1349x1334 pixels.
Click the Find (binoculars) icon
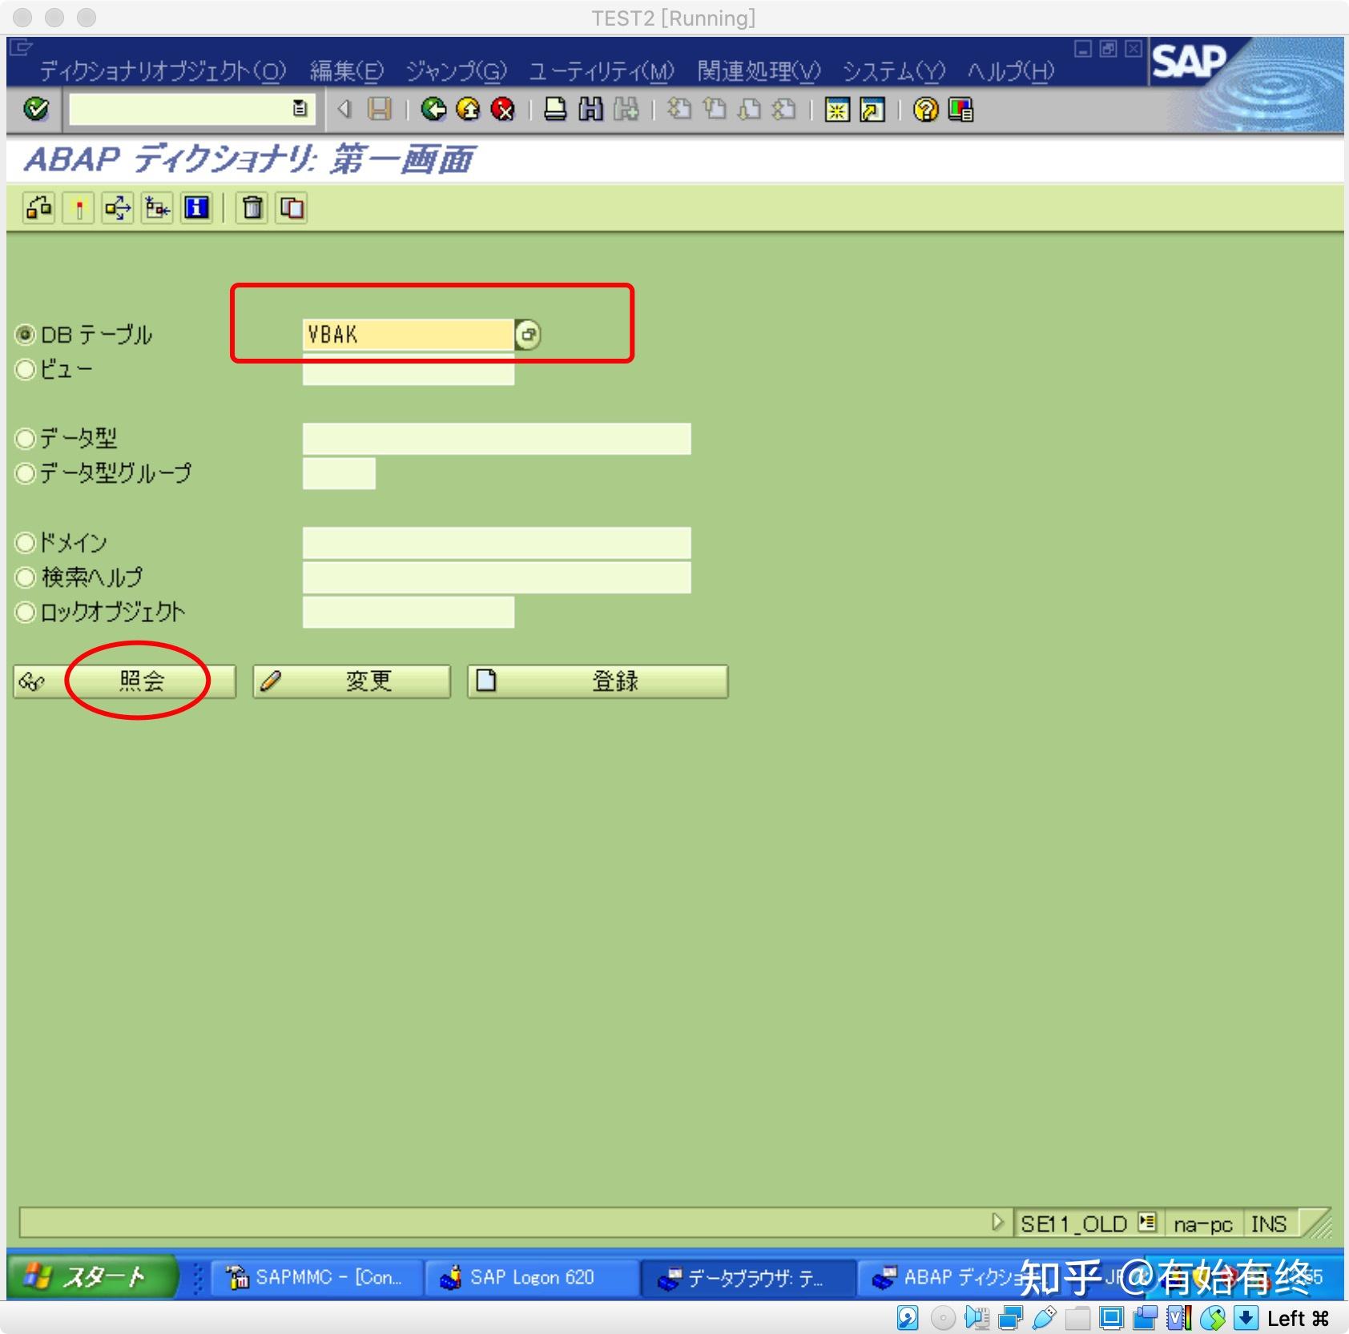pyautogui.click(x=591, y=109)
